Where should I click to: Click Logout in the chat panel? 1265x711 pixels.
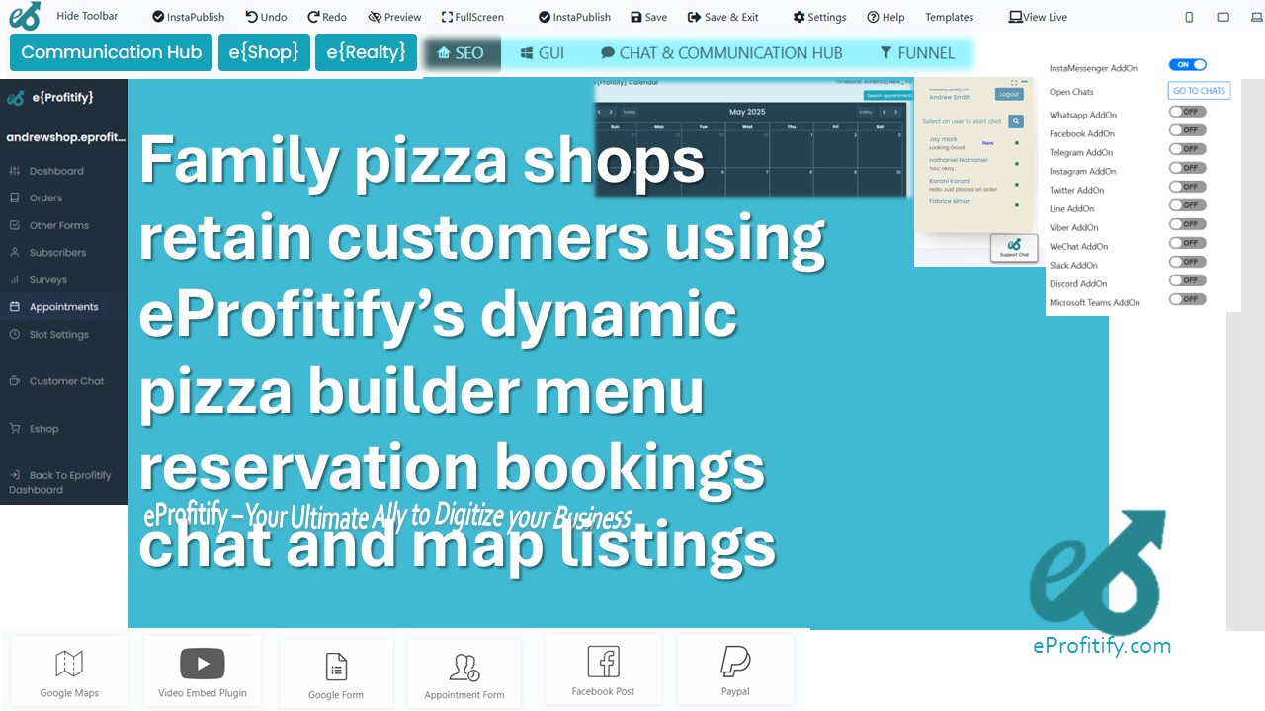point(1009,95)
